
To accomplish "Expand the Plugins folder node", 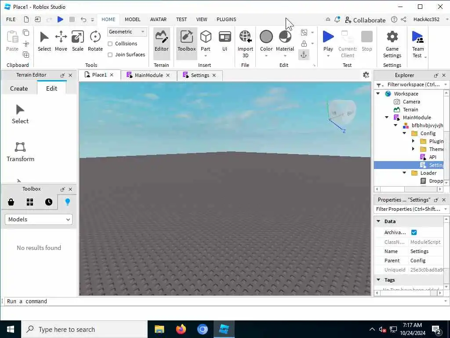I will (x=413, y=141).
